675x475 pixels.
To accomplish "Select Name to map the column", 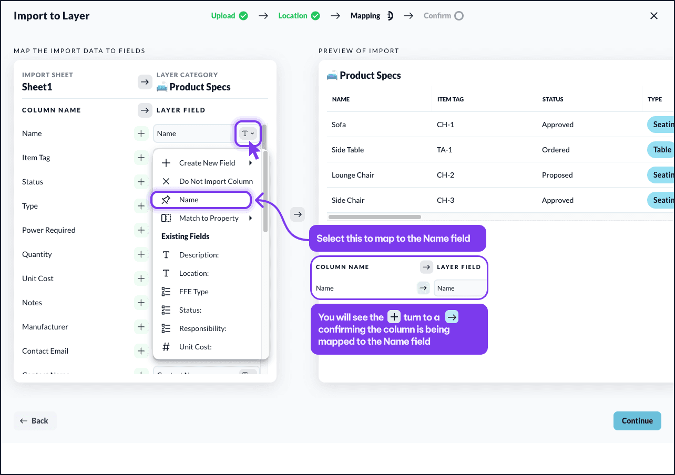I will coord(200,200).
